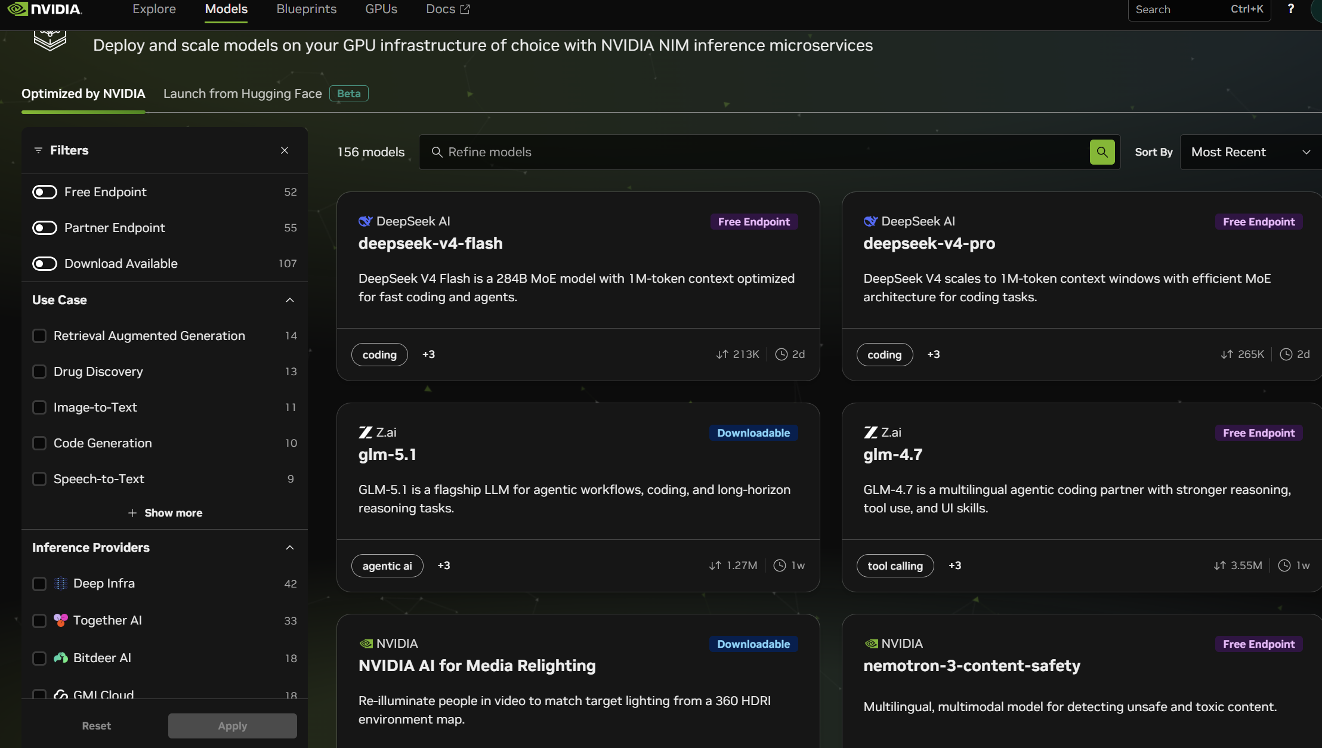Turn on the Download Available toggle

(x=45, y=264)
